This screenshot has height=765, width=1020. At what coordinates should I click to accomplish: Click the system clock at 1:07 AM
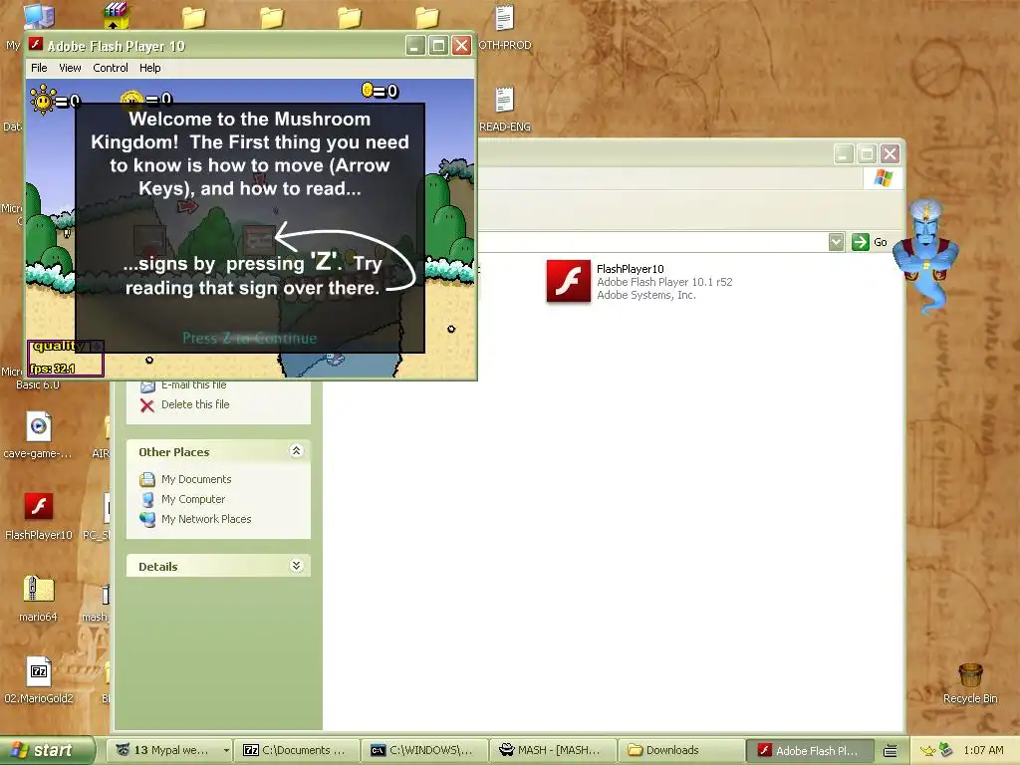click(x=983, y=750)
